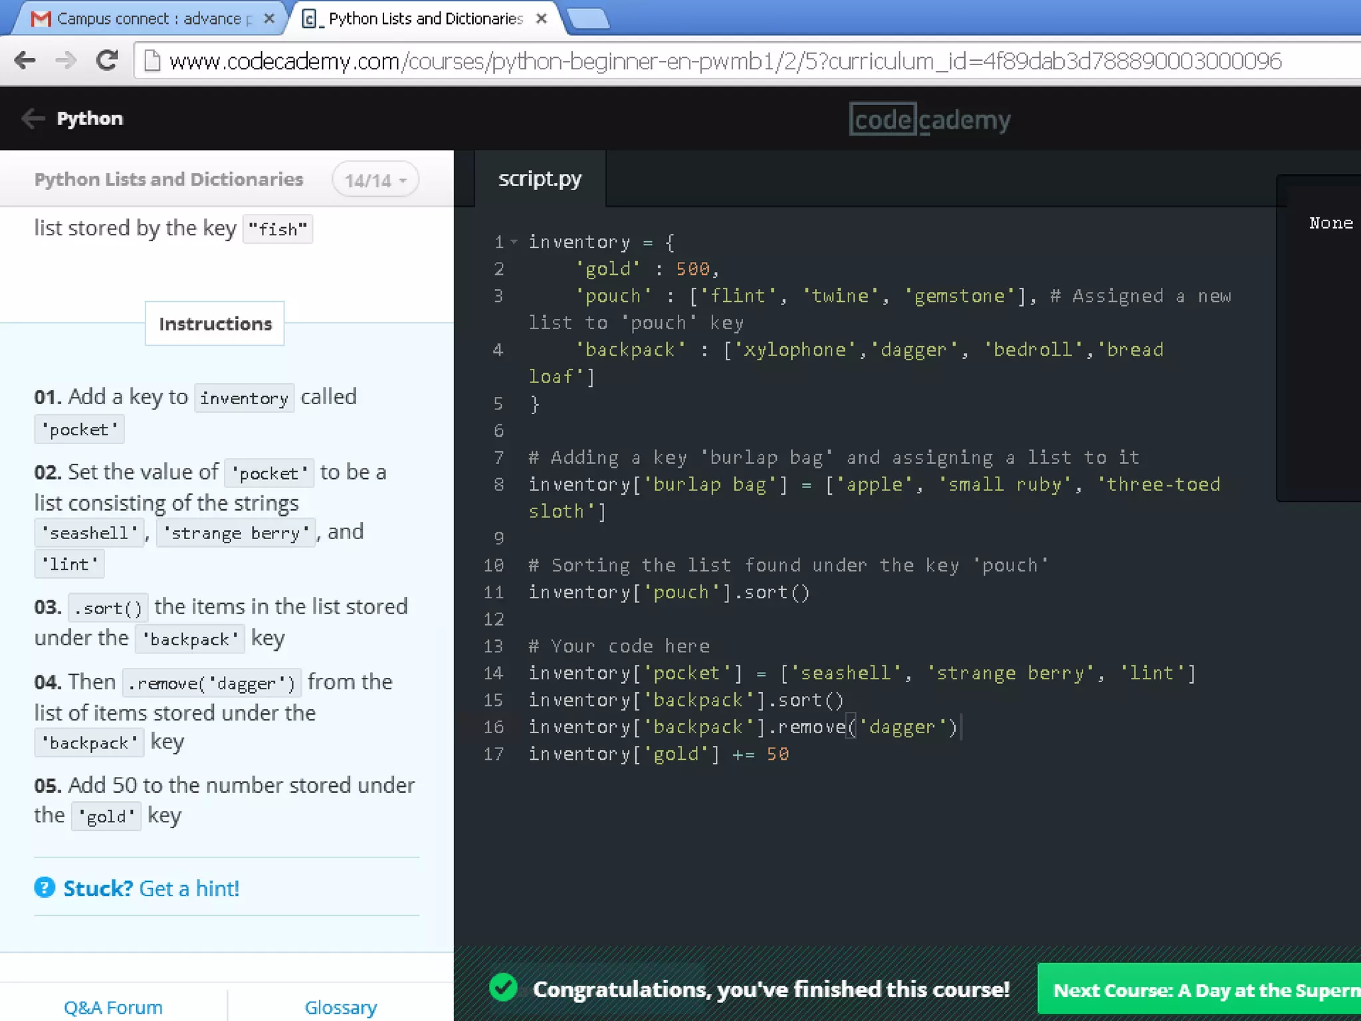Click the Next Course button
The width and height of the screenshot is (1361, 1021).
point(1199,989)
